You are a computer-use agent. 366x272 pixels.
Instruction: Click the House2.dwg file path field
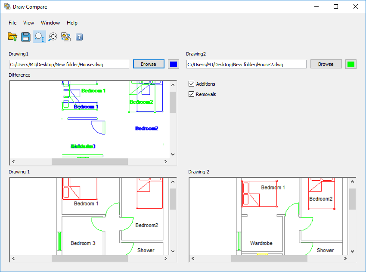(x=246, y=64)
